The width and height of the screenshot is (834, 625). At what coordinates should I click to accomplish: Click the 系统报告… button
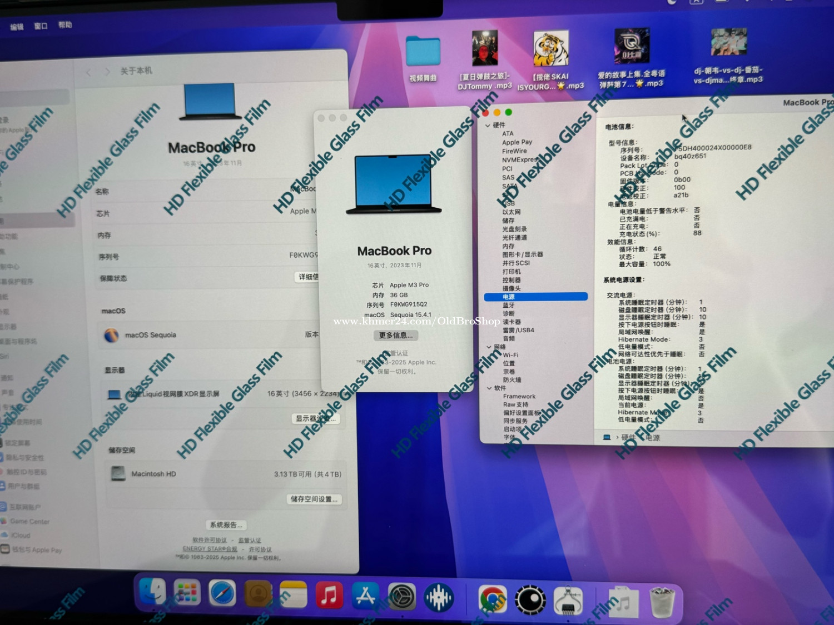[x=226, y=524]
